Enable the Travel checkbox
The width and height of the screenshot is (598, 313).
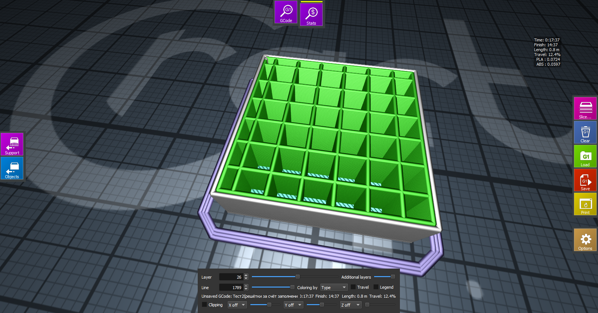click(x=353, y=287)
